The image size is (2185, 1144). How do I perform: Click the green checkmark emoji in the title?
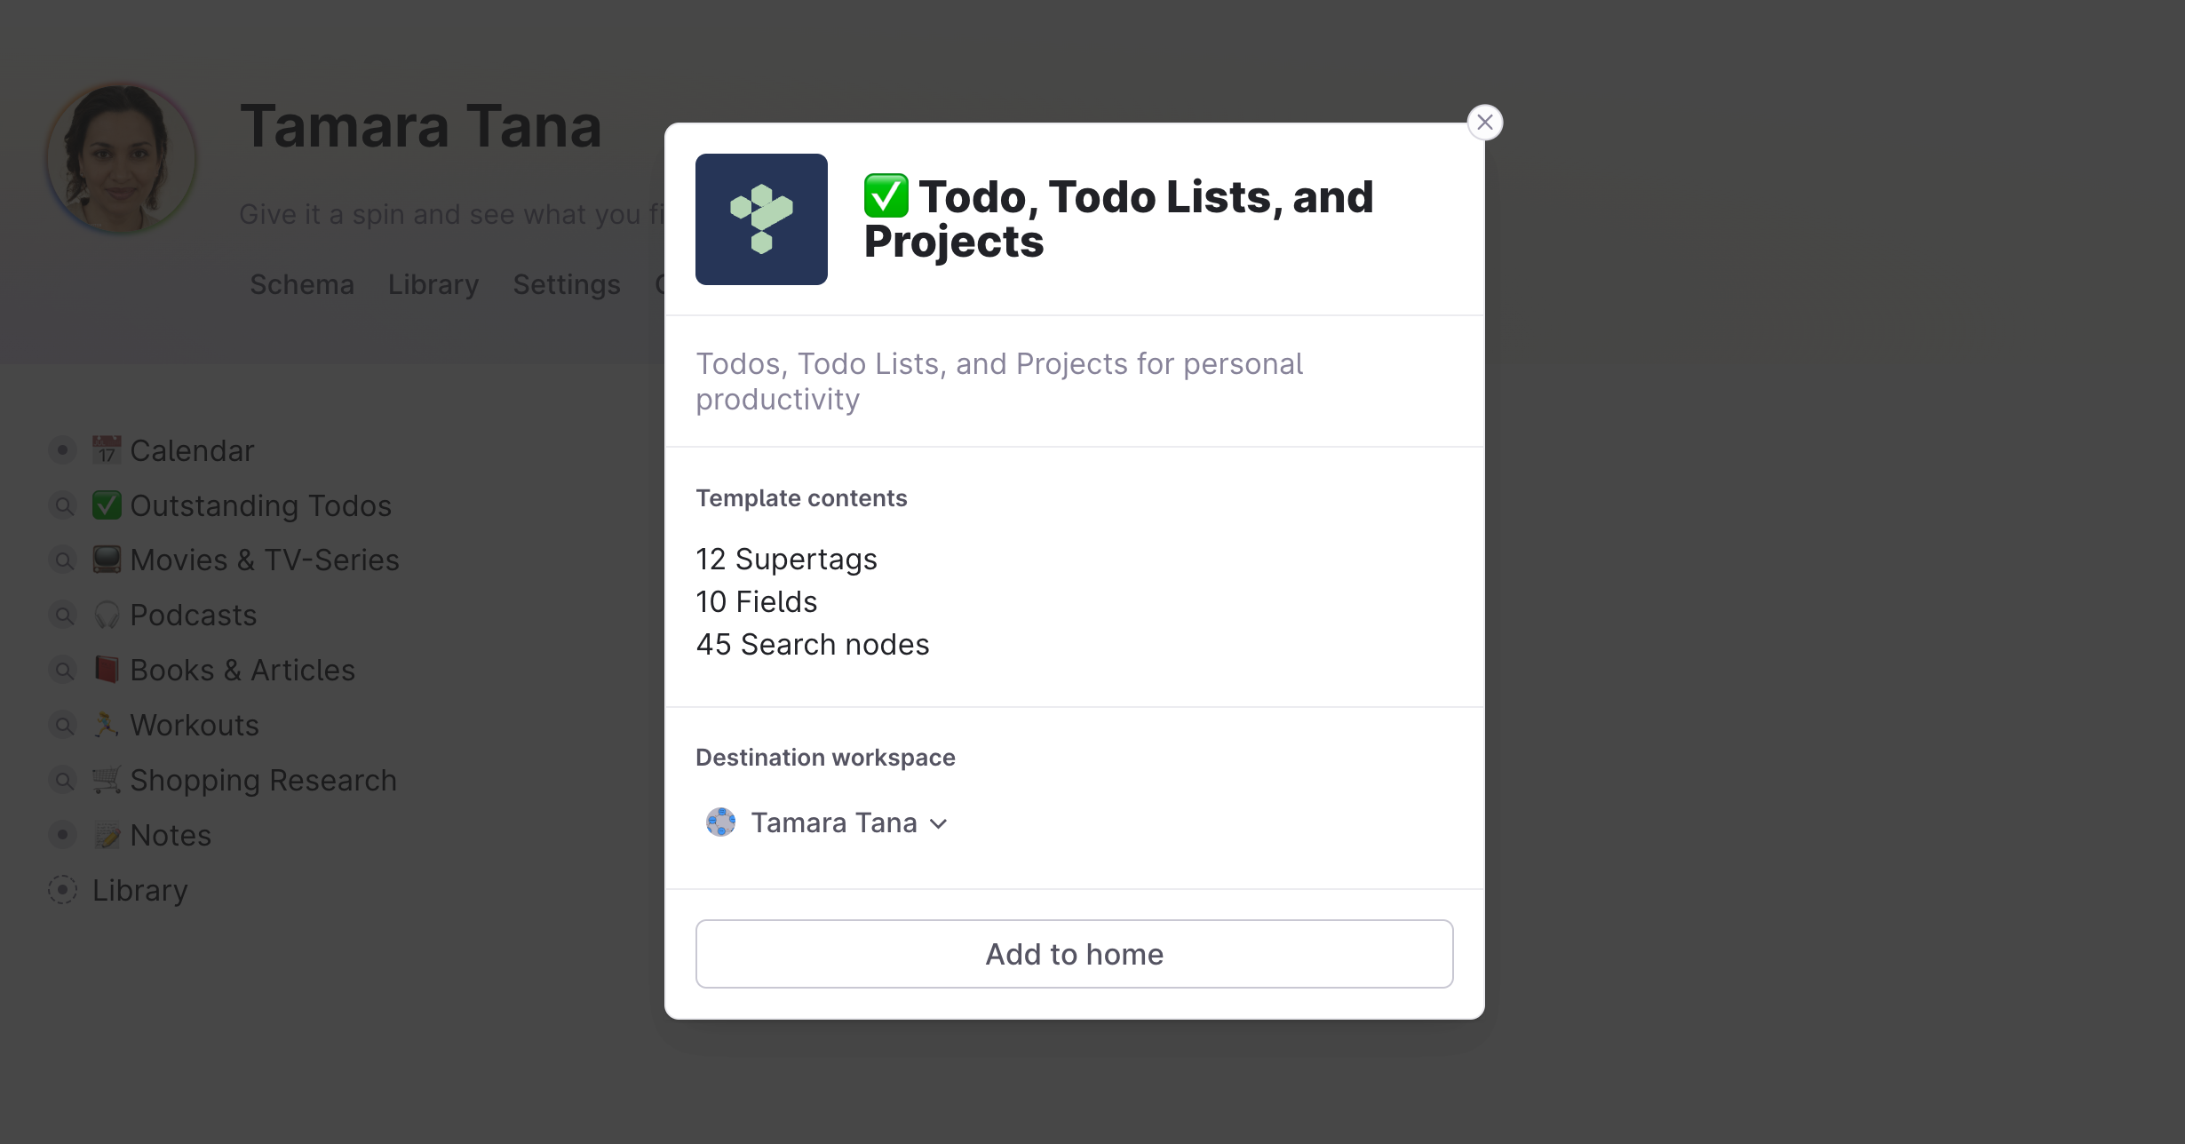click(886, 196)
